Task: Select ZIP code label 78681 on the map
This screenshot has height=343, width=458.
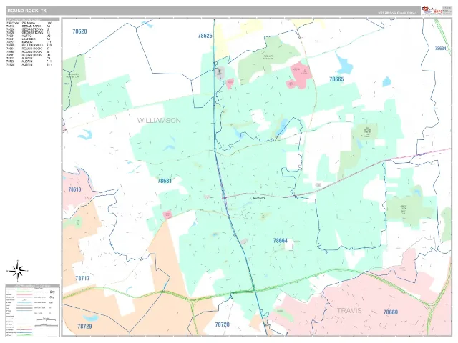Action: [165, 181]
